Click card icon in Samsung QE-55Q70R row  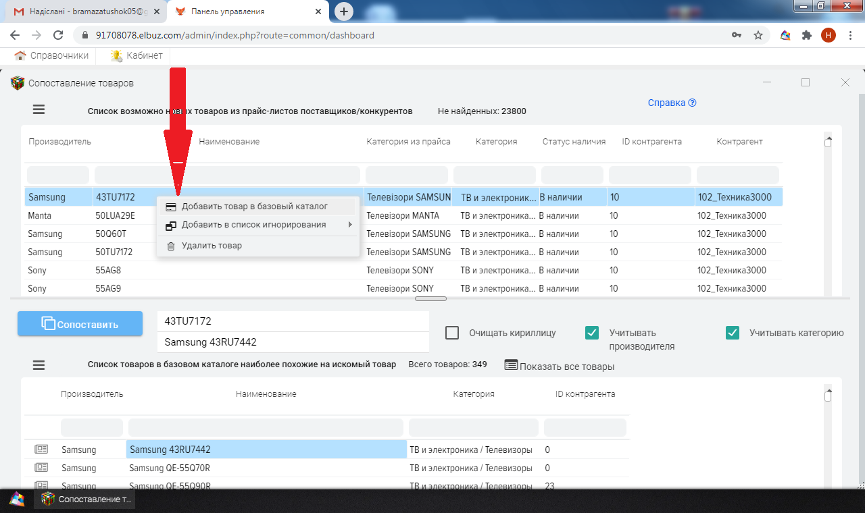(41, 467)
